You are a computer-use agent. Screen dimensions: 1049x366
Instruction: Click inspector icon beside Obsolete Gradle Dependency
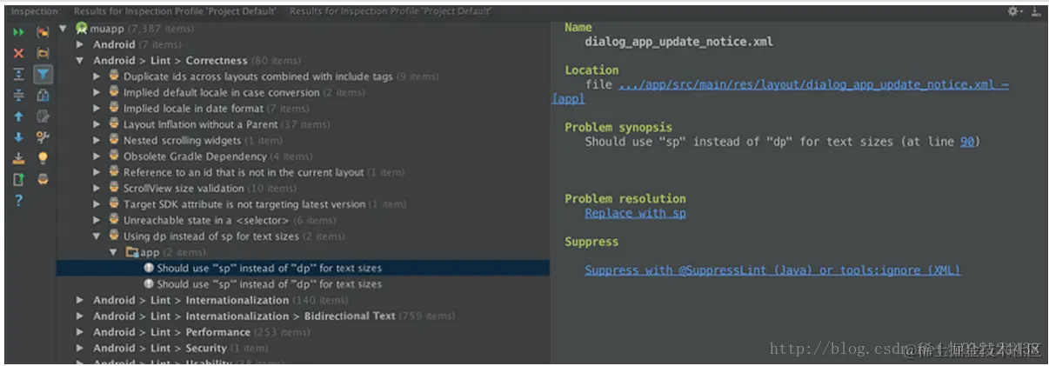pyautogui.click(x=116, y=156)
